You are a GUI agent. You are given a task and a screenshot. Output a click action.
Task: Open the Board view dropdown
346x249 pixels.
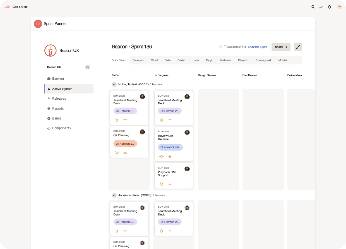coord(281,47)
